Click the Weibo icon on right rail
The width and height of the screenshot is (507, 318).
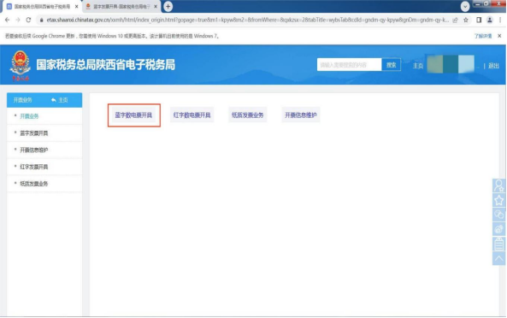point(499,229)
